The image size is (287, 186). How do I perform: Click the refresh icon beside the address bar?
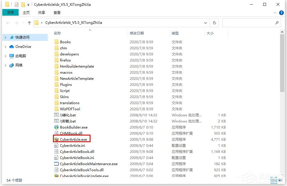[214, 23]
